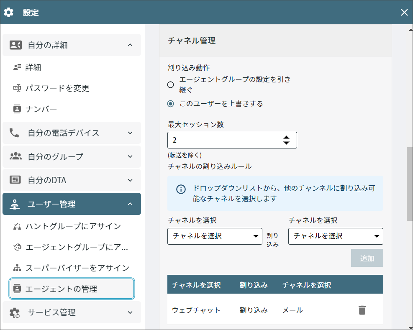Screen dimensions: 413x330
Task: Select このユーザーを上書きする radio option
Action: tap(171, 104)
